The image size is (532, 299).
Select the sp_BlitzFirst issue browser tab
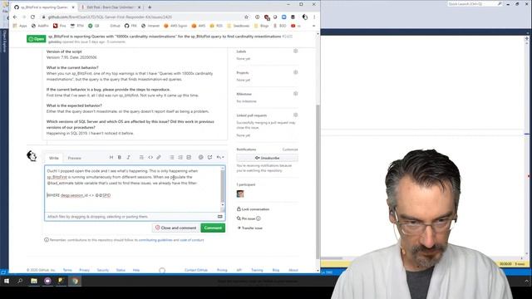pyautogui.click(x=44, y=7)
